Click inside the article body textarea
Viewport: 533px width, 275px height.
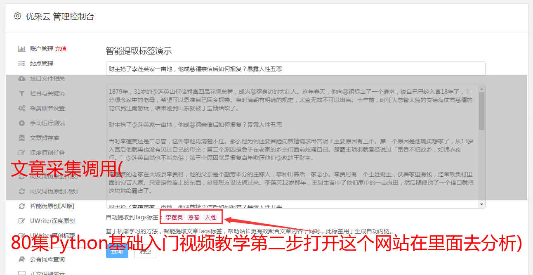click(292, 147)
